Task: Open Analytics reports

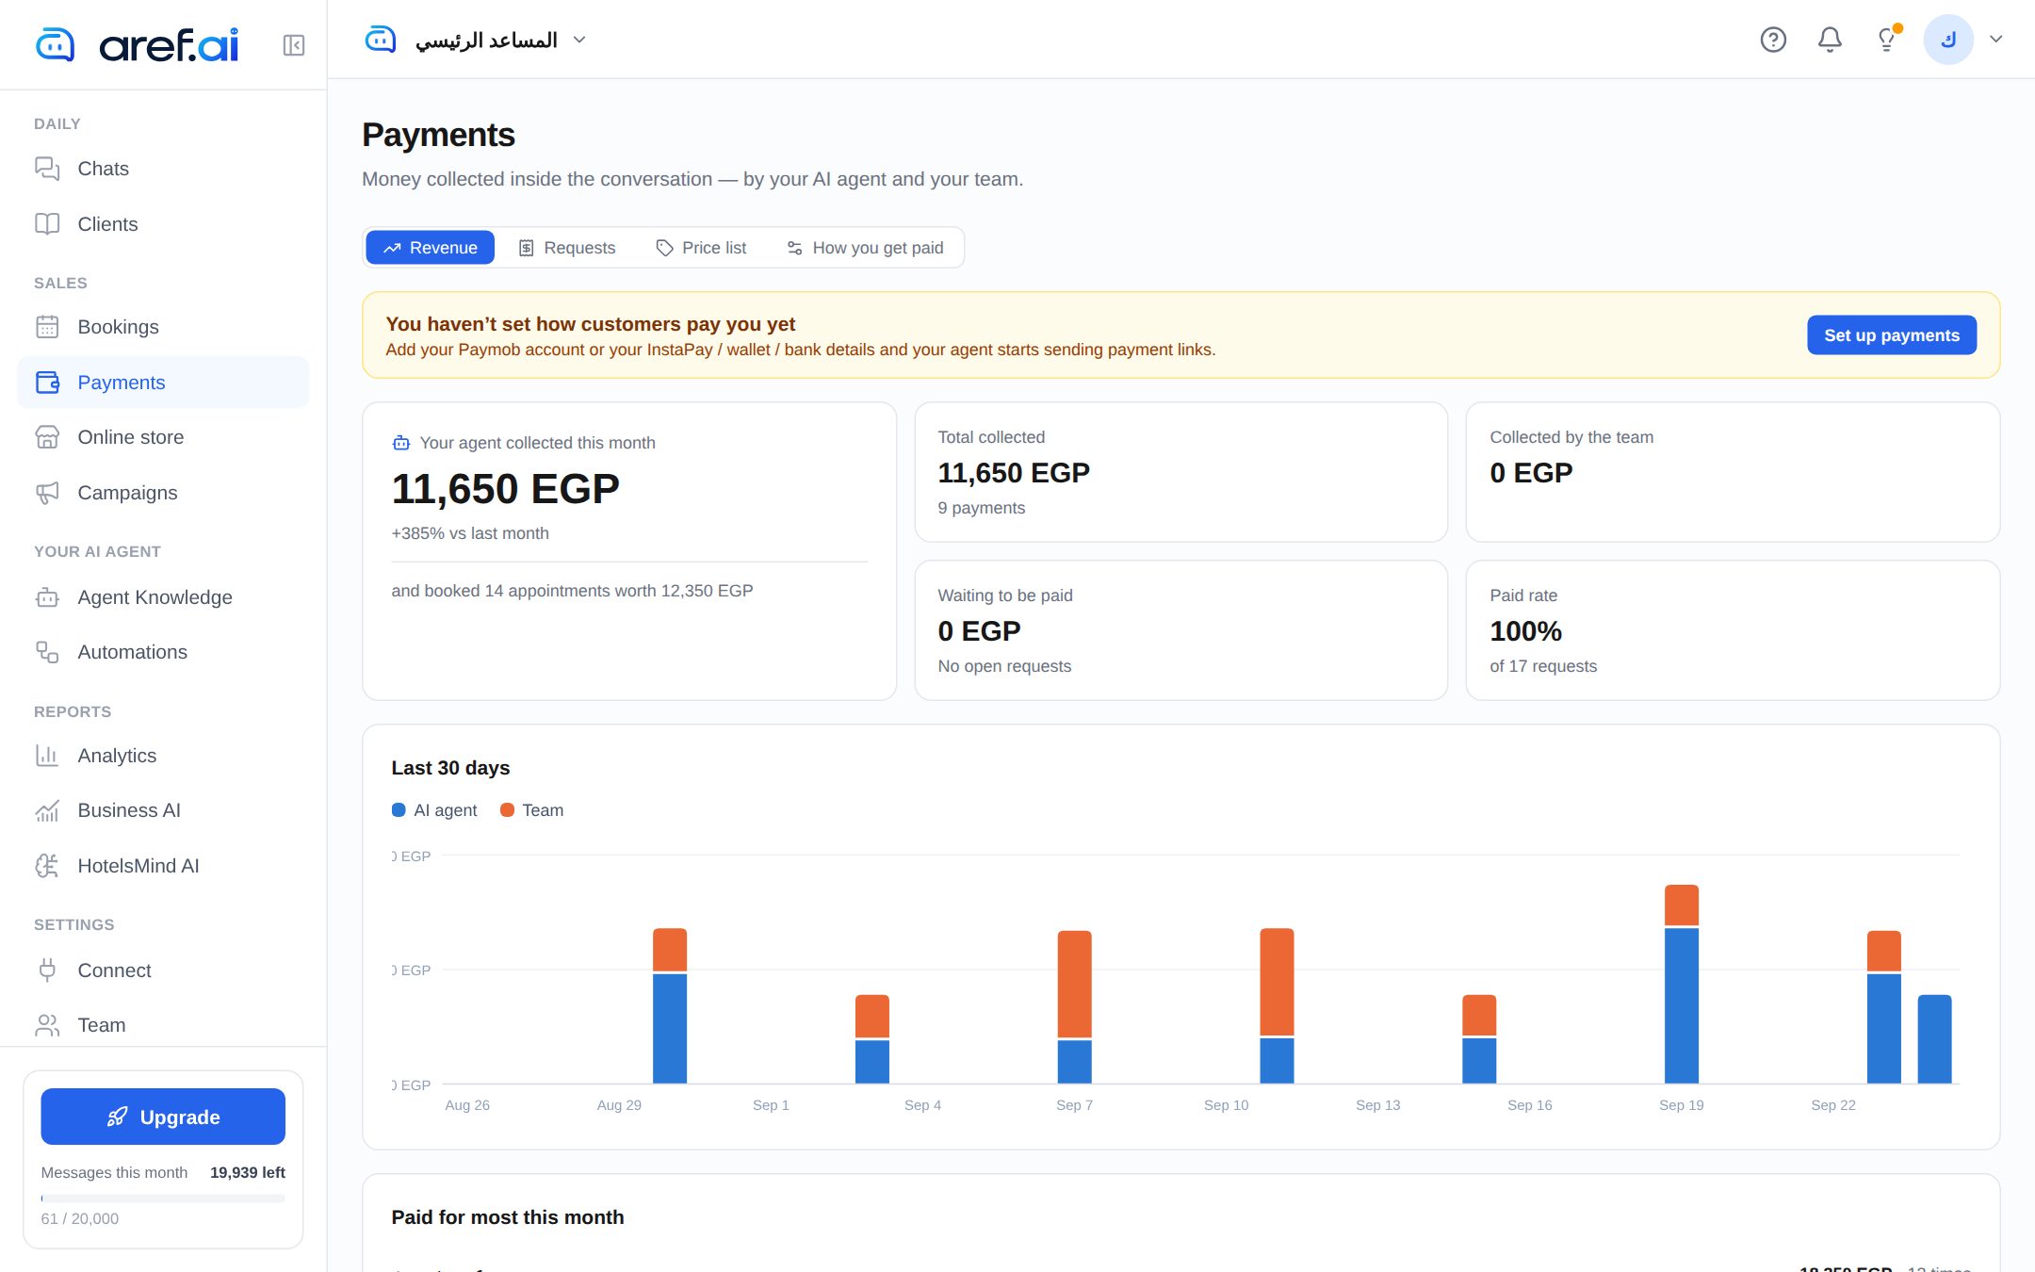Action: point(163,756)
